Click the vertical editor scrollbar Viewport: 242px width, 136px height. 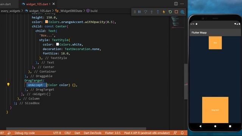[x=186, y=82]
